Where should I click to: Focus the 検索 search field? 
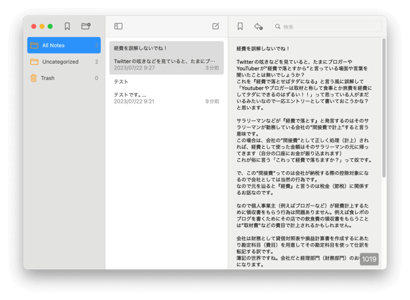click(x=327, y=27)
